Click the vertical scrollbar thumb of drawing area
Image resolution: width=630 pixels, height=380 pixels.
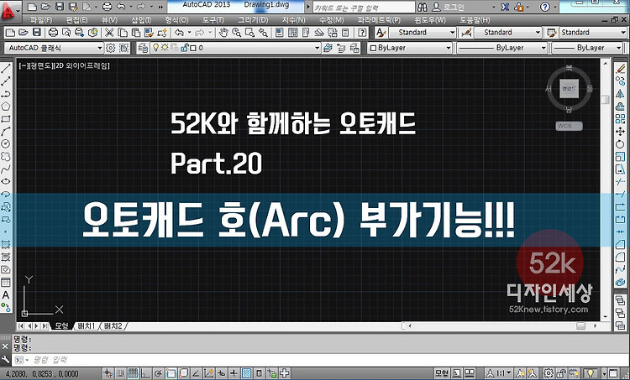[606, 99]
